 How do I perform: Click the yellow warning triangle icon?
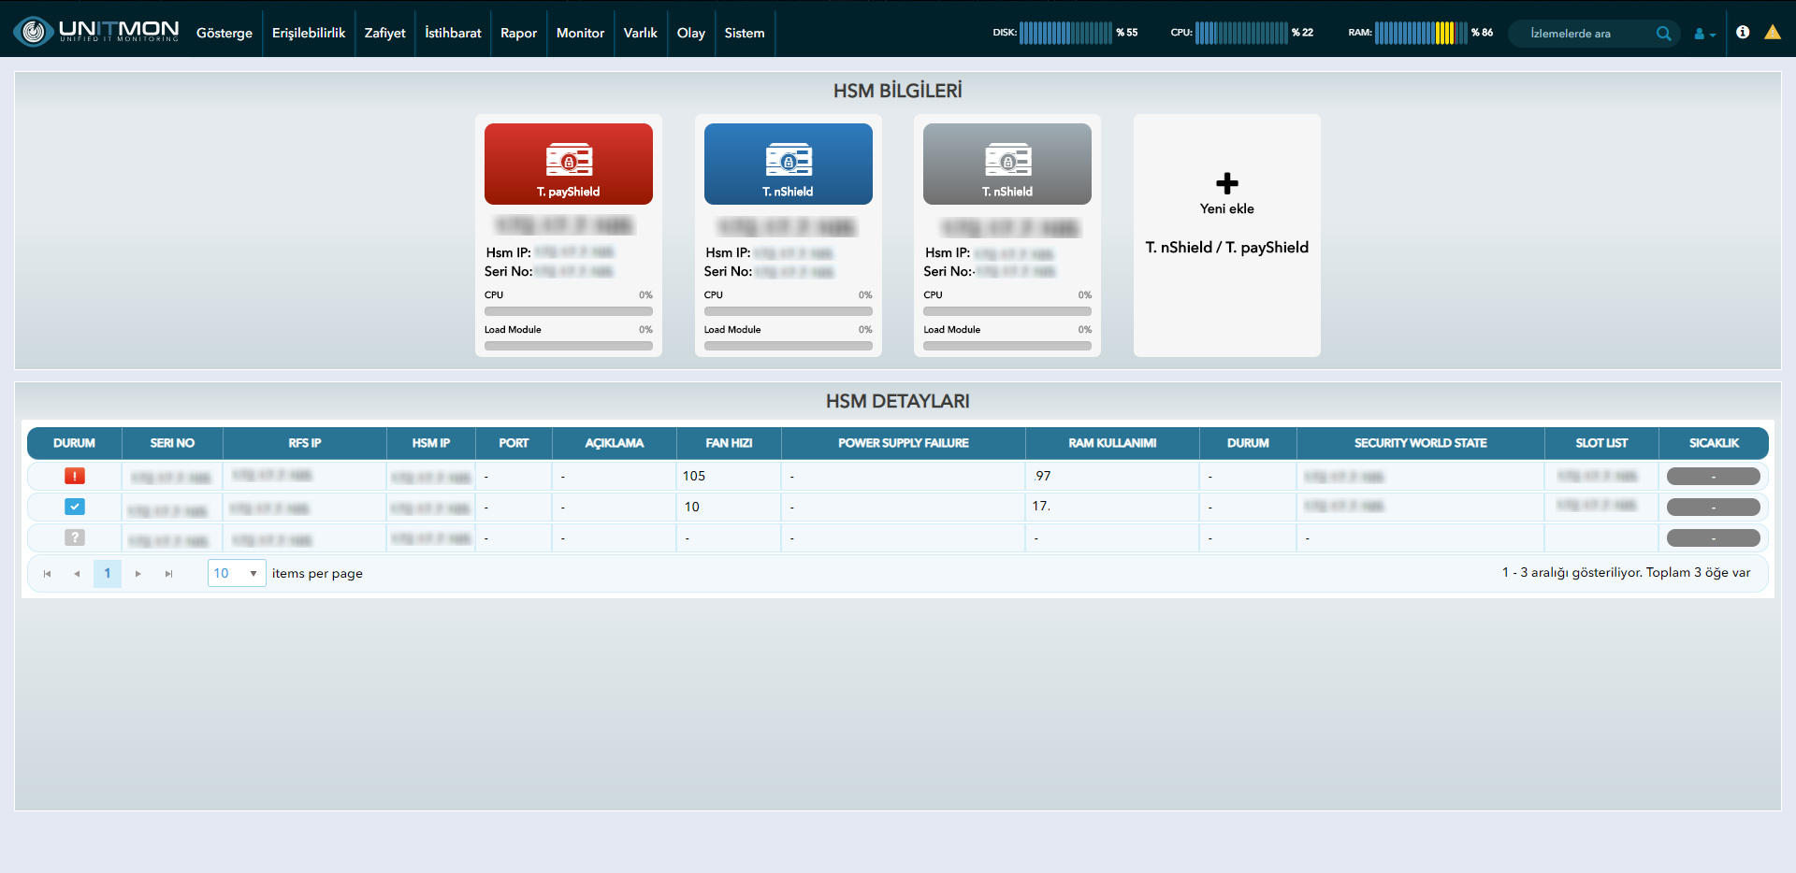[x=1773, y=32]
